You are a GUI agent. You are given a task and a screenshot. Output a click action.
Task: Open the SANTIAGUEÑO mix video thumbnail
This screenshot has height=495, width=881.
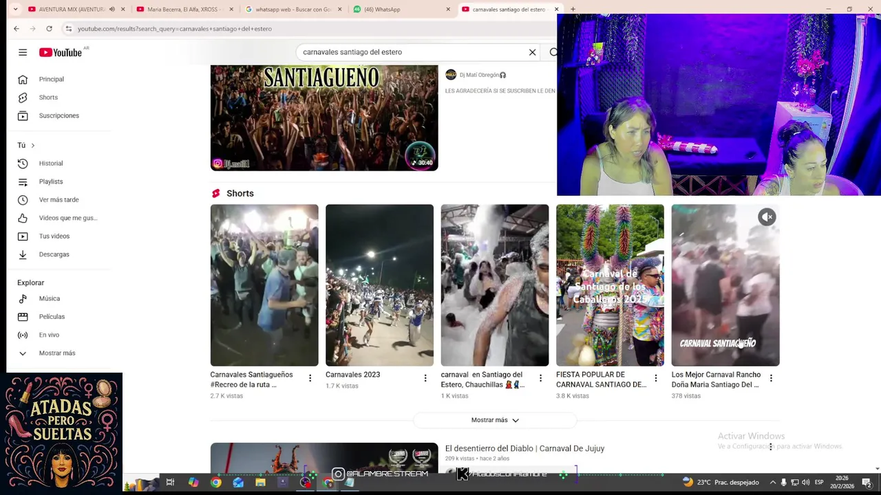(324, 118)
